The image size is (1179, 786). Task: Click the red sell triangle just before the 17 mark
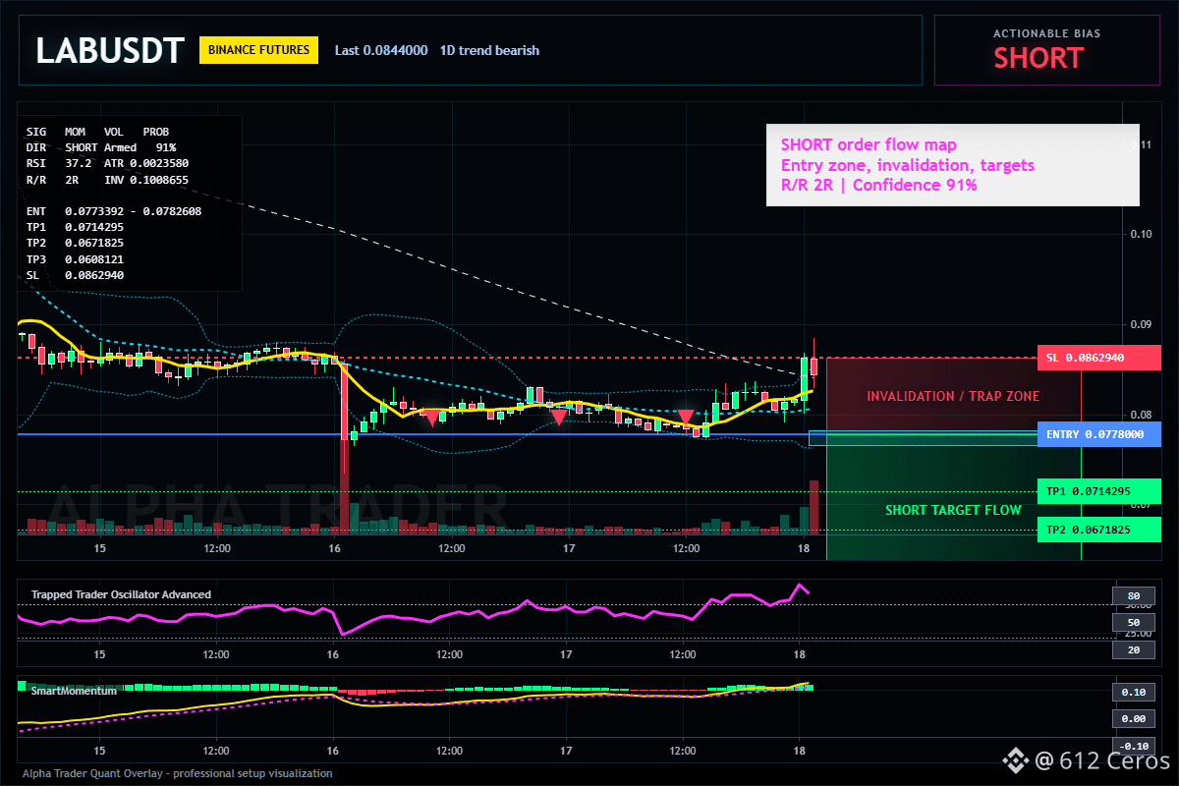tap(558, 418)
